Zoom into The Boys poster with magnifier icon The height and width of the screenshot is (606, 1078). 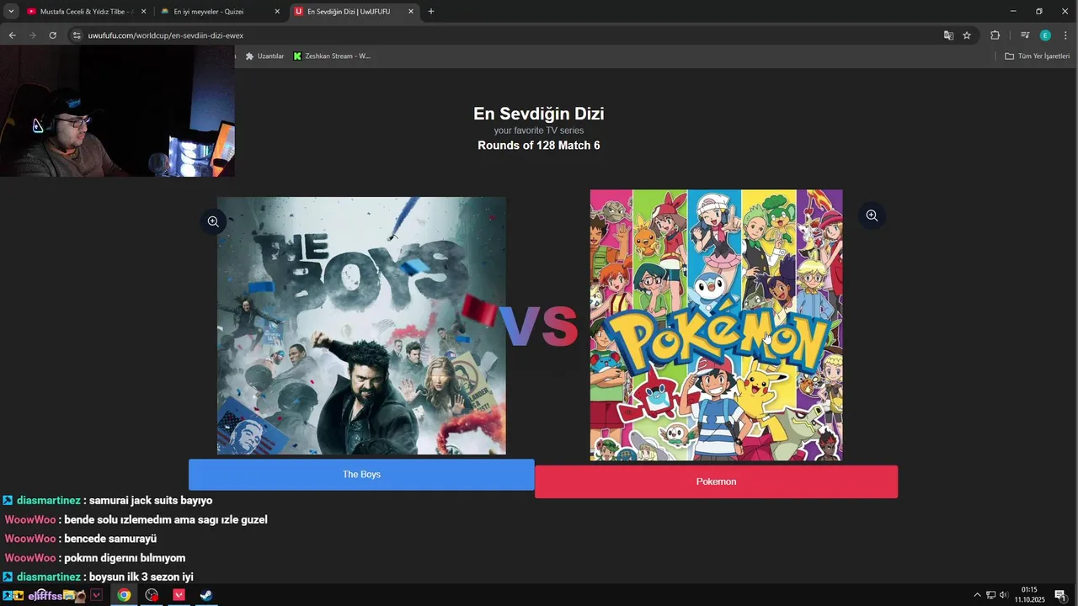tap(213, 221)
